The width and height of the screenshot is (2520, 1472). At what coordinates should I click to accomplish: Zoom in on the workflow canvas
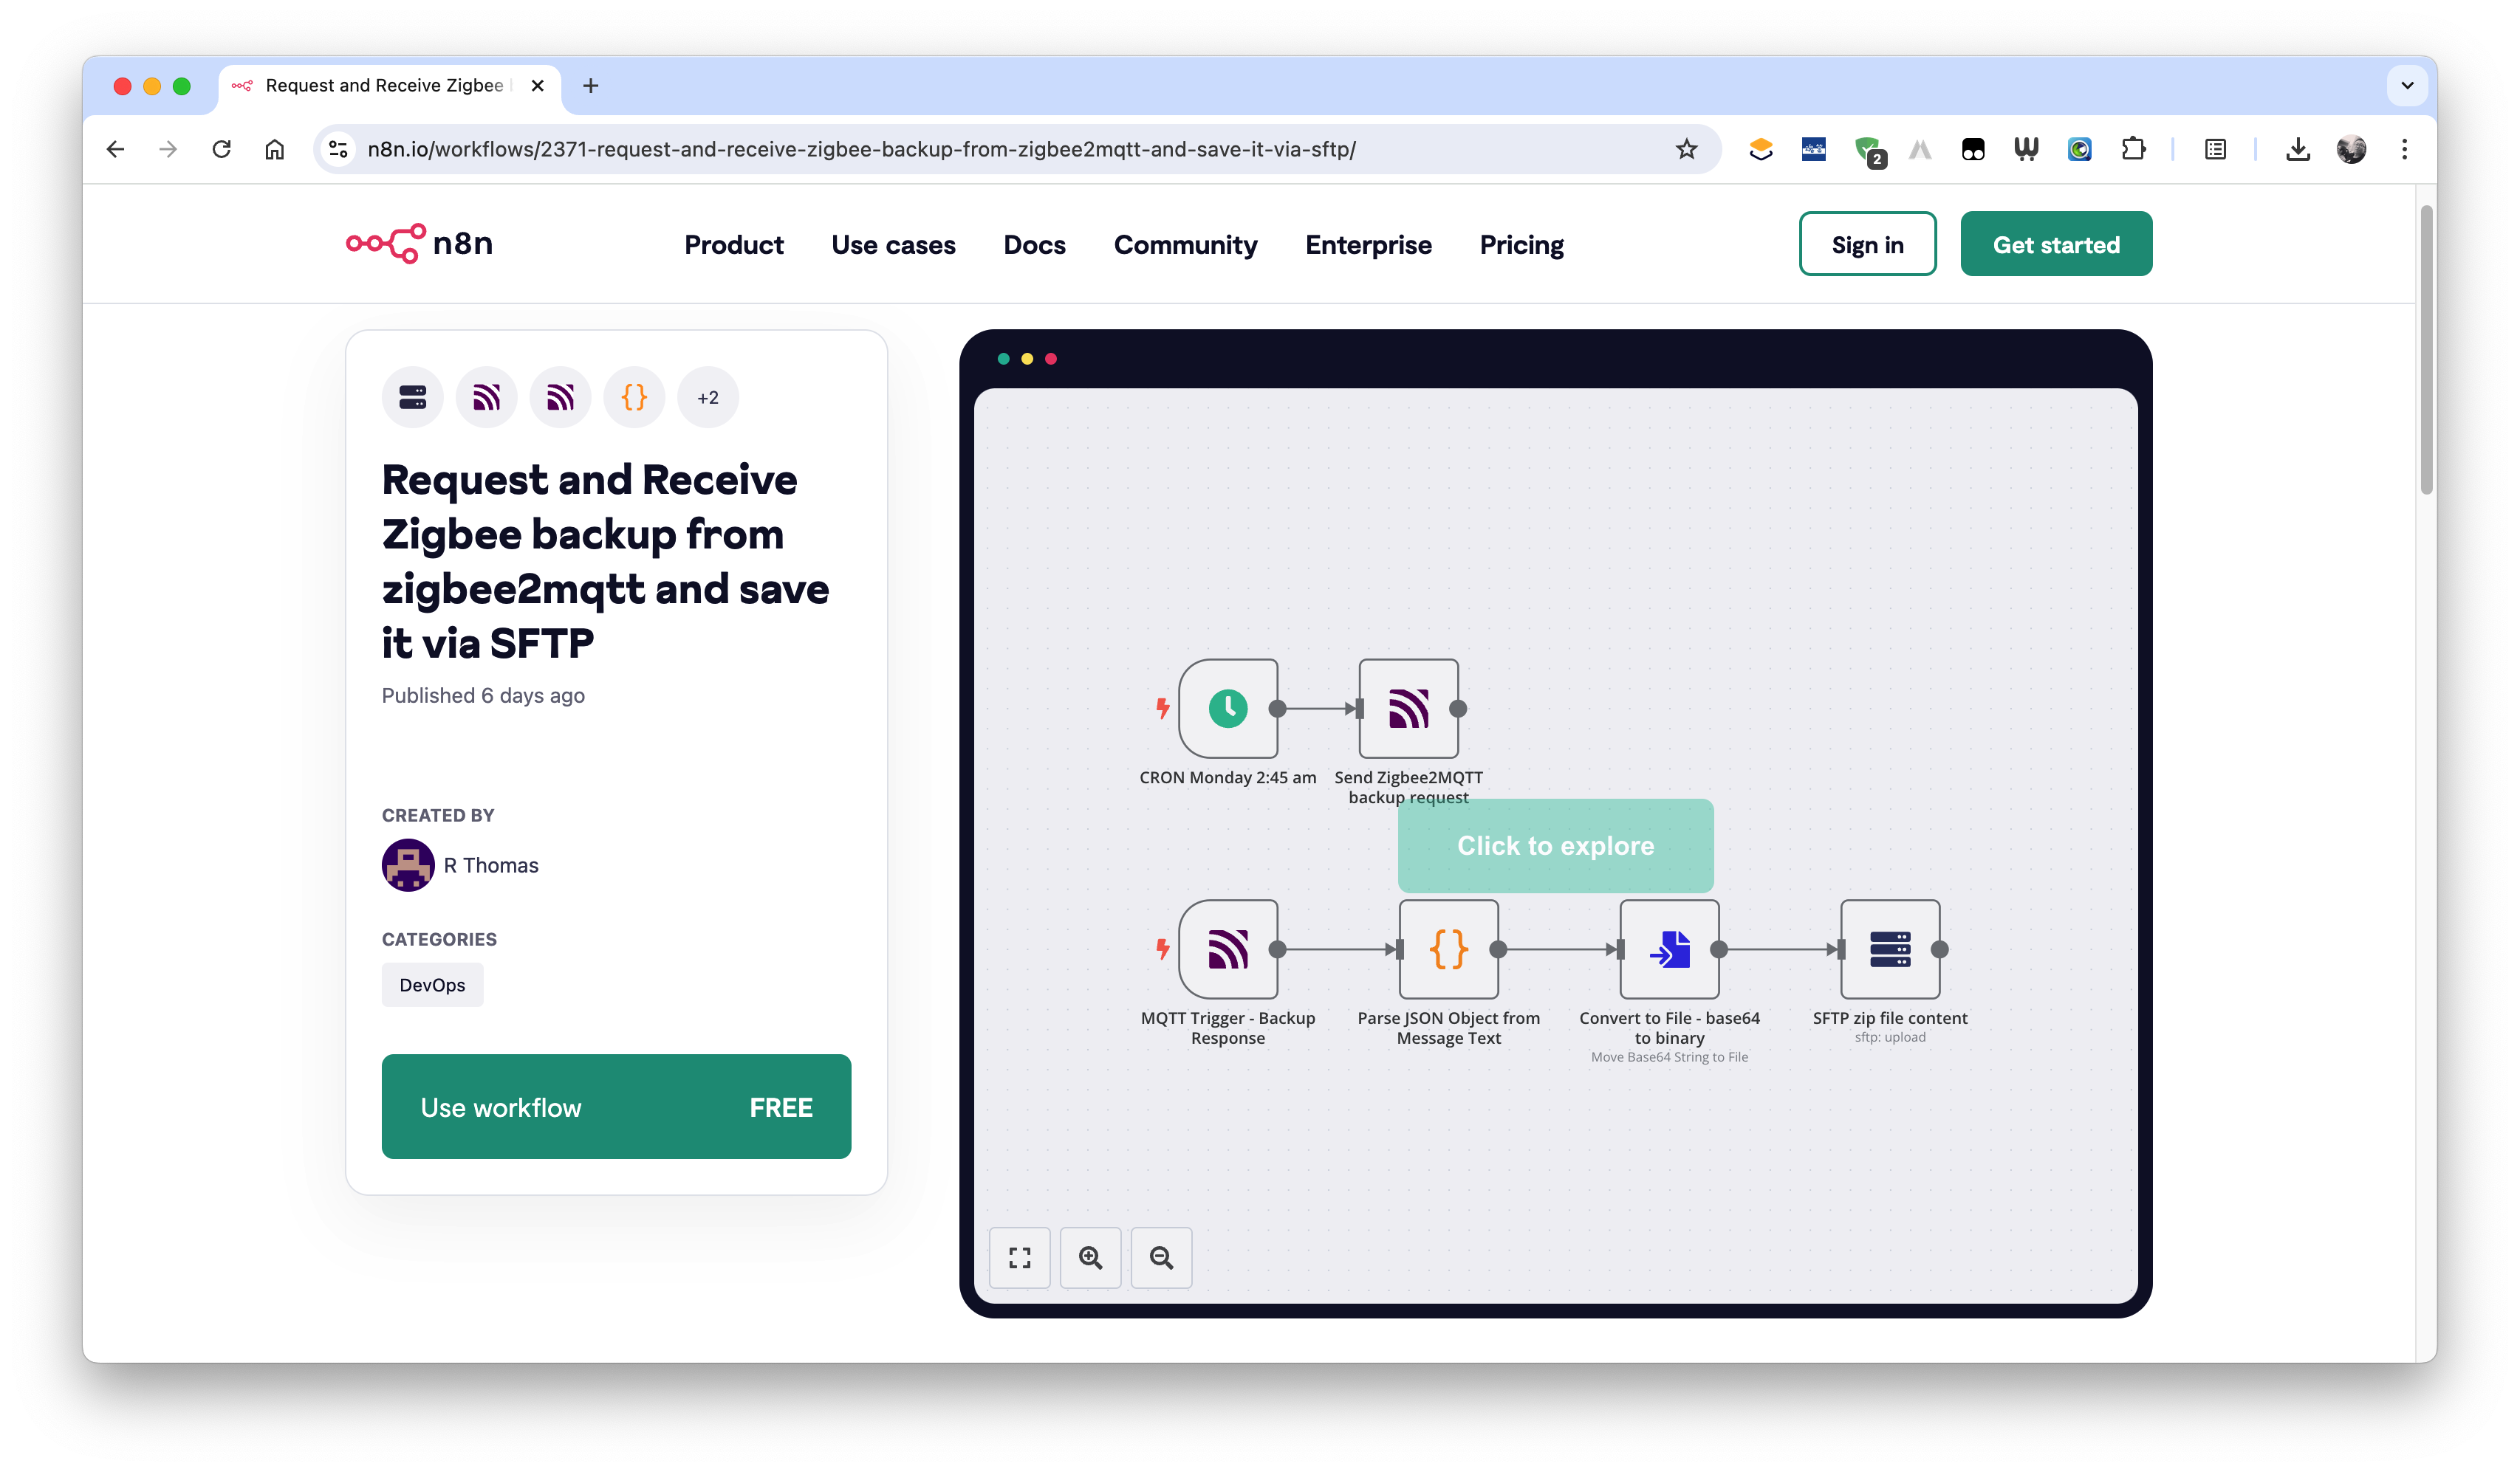click(1090, 1257)
